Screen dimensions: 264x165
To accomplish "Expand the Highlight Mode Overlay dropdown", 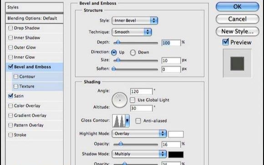I will pos(139,134).
